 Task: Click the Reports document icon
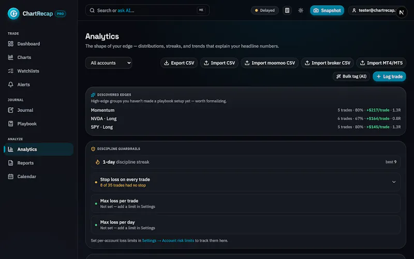pyautogui.click(x=10, y=163)
